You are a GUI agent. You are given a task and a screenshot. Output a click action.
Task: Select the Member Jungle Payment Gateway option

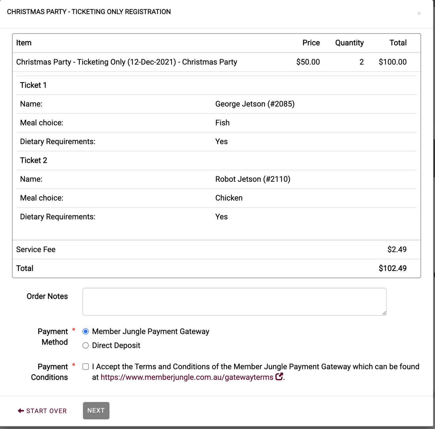pos(85,331)
